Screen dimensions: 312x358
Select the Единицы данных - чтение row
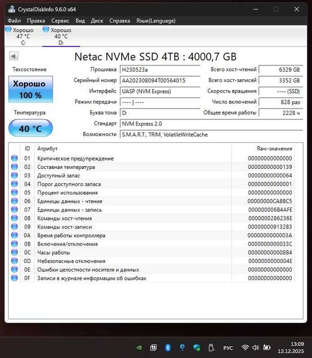tap(152, 201)
